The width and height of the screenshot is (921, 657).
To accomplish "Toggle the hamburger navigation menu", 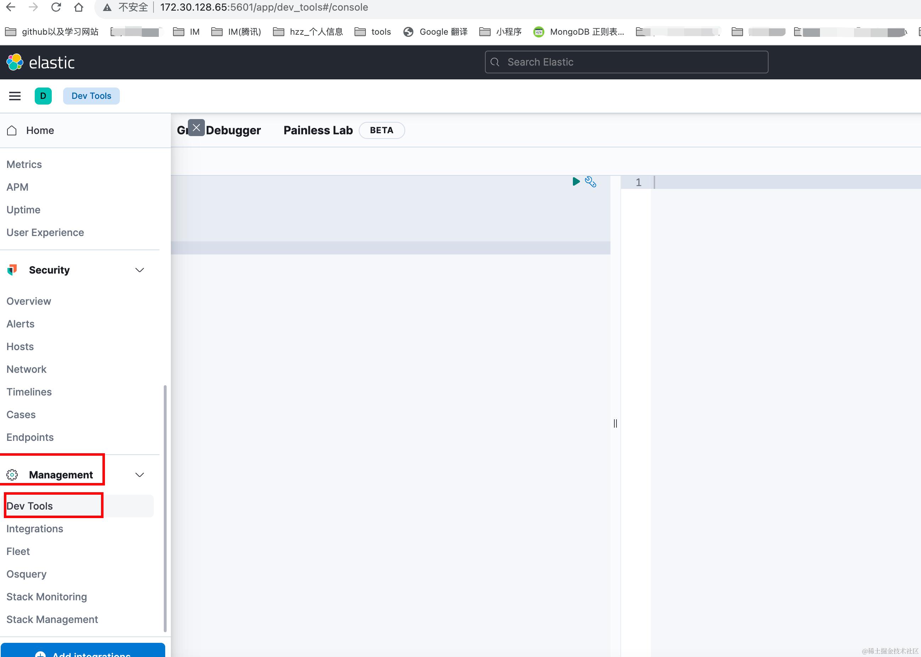I will pos(15,96).
